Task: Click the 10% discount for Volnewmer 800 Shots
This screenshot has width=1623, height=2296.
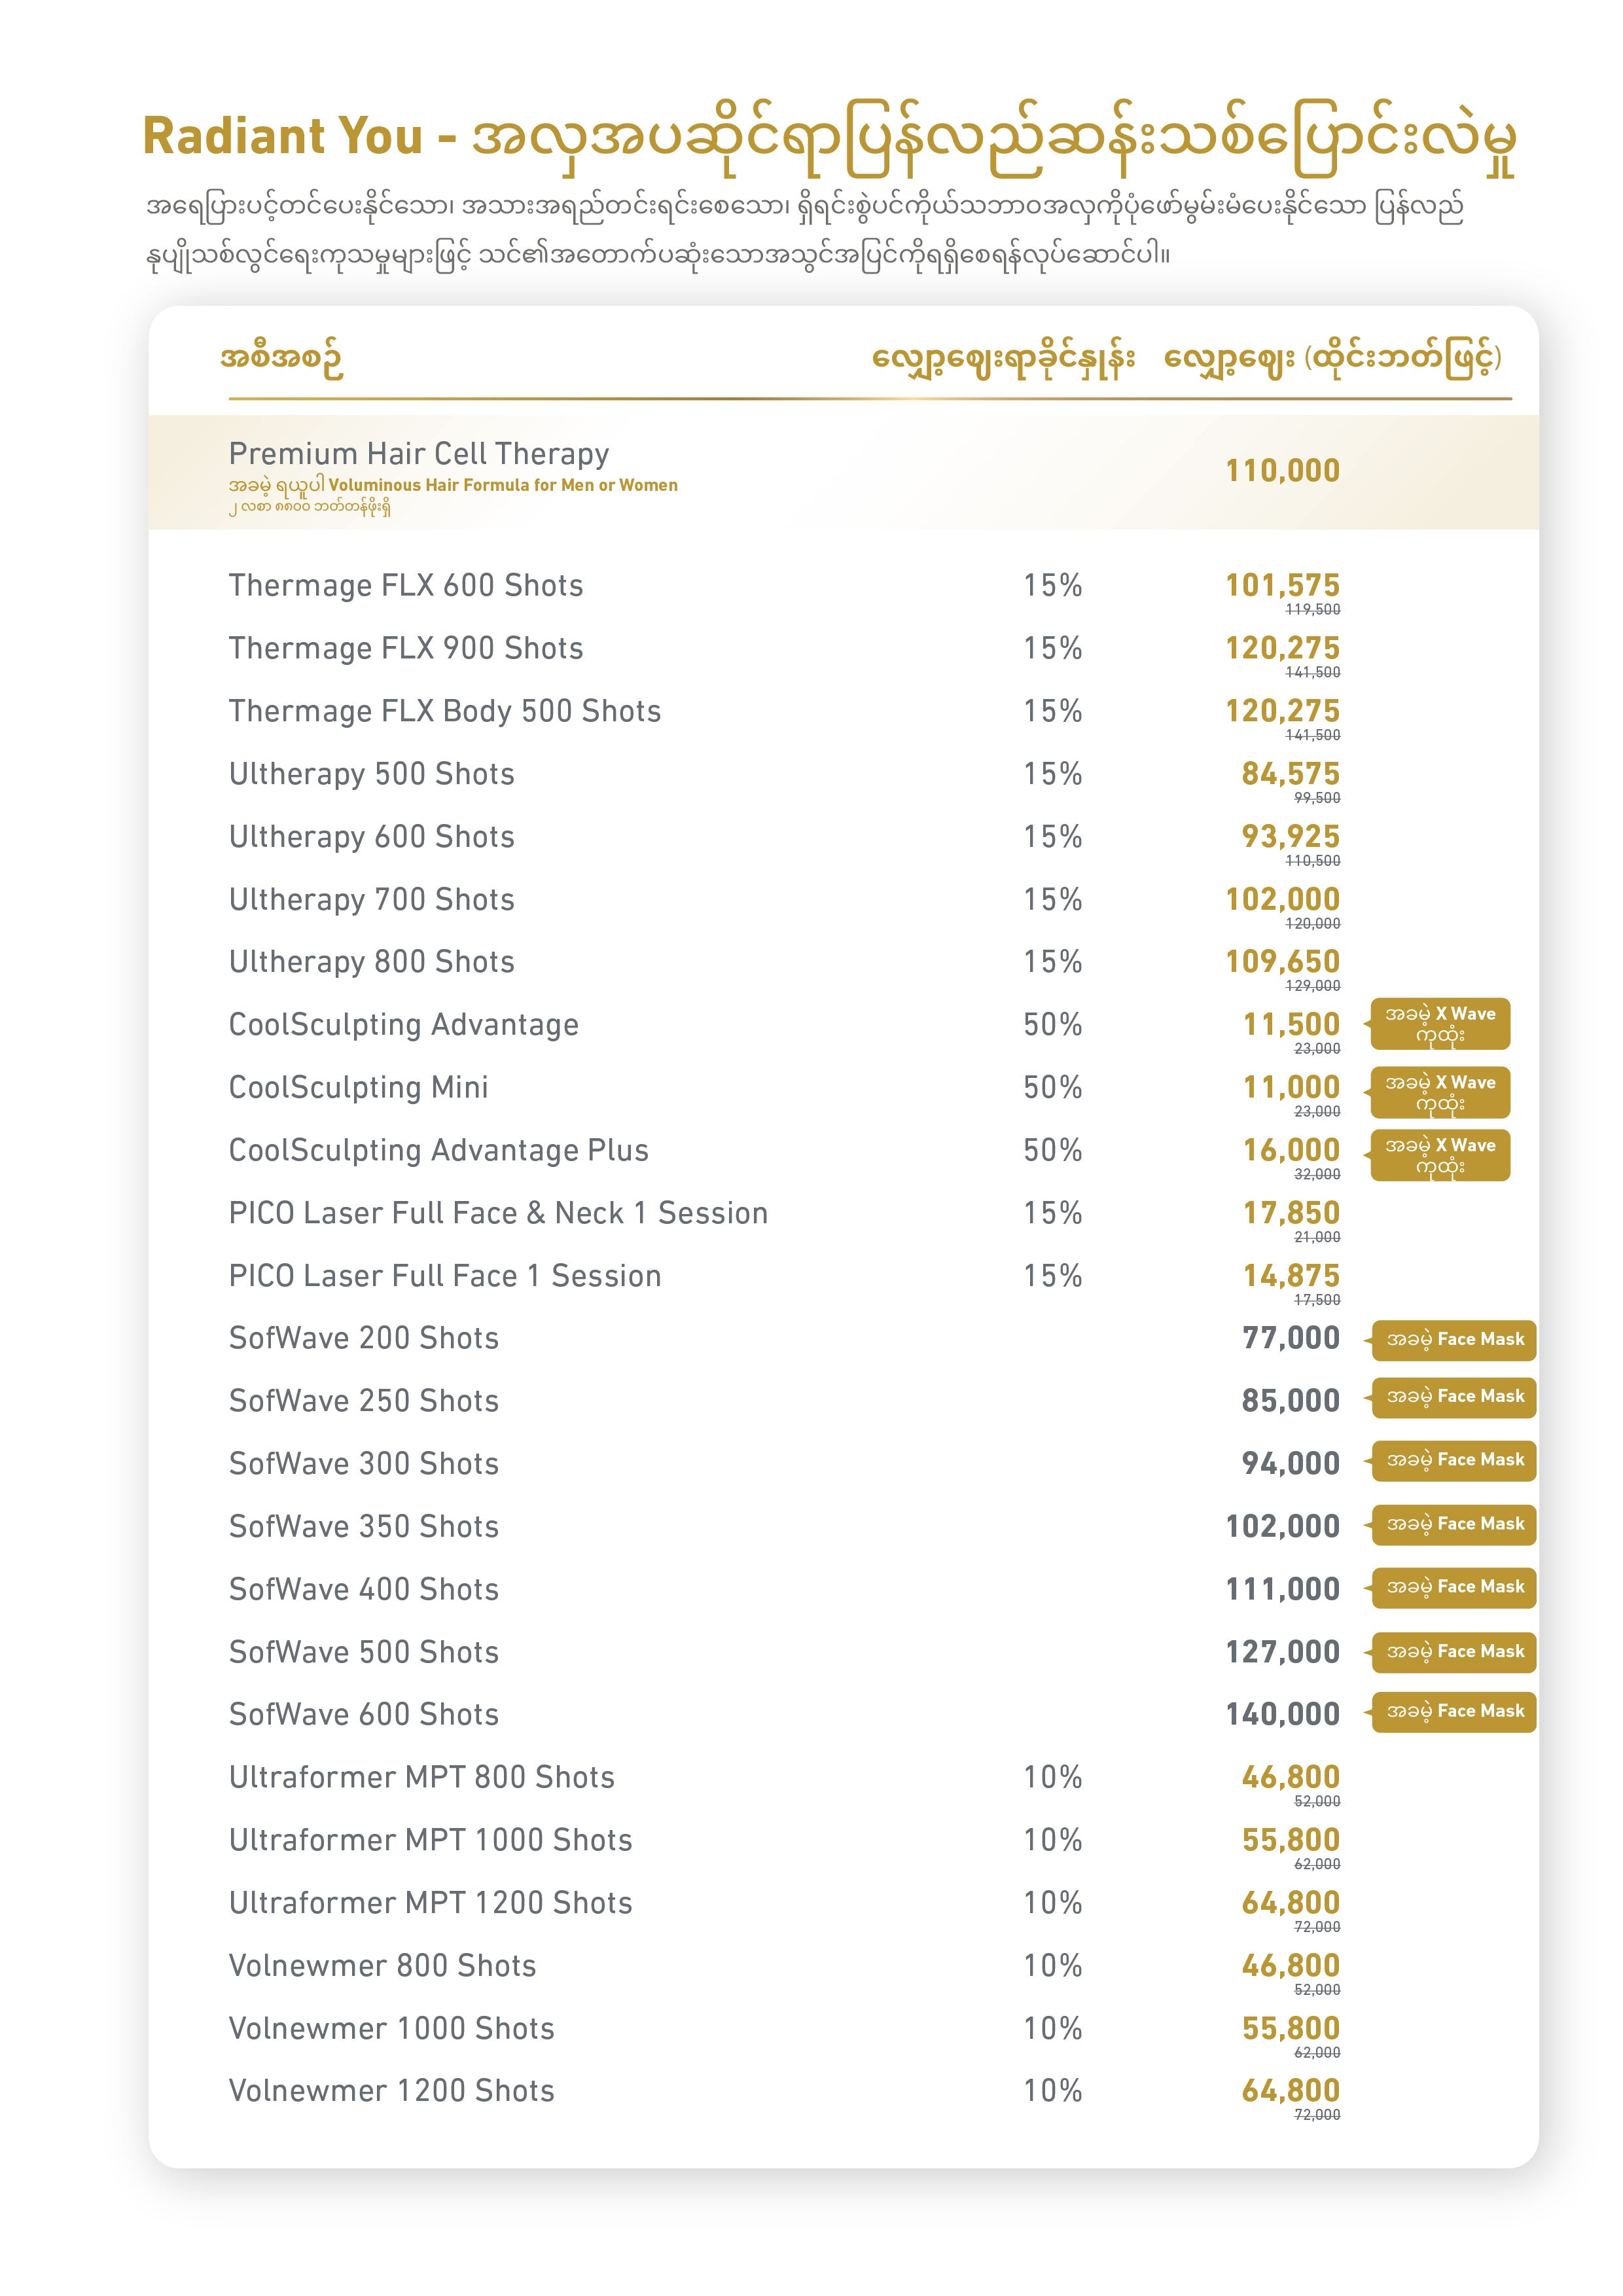Action: coord(1052,1966)
